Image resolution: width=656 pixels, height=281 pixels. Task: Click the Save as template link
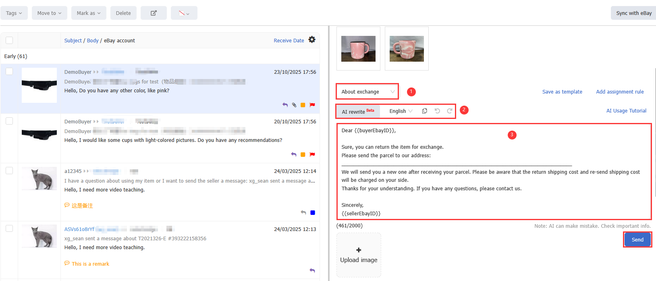(562, 92)
